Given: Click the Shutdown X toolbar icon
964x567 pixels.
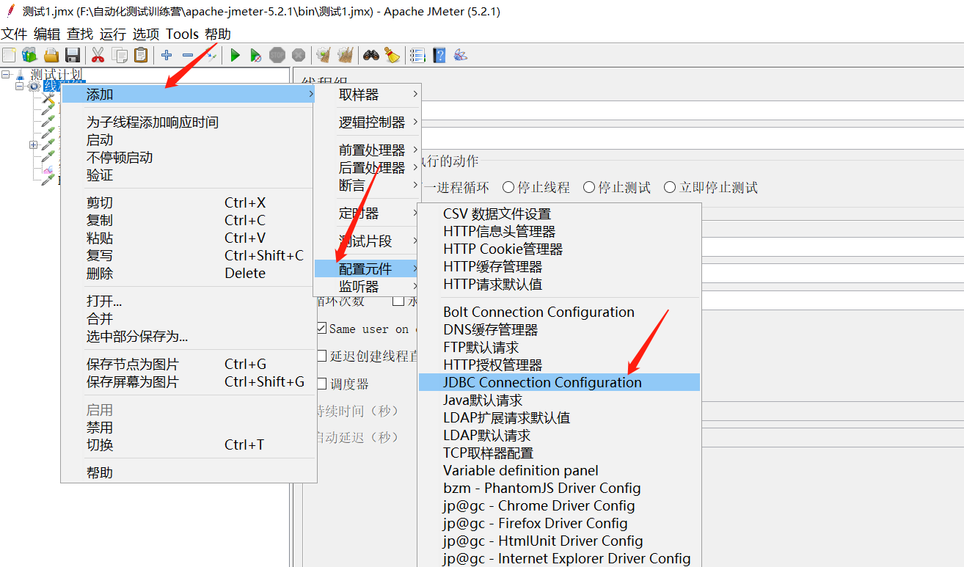Looking at the screenshot, I should (299, 55).
